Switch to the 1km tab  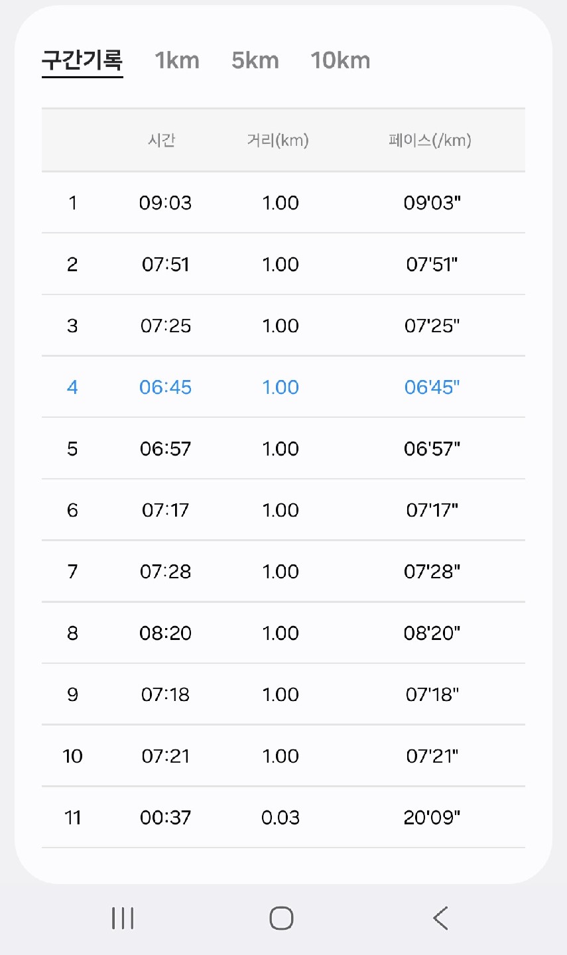(177, 60)
